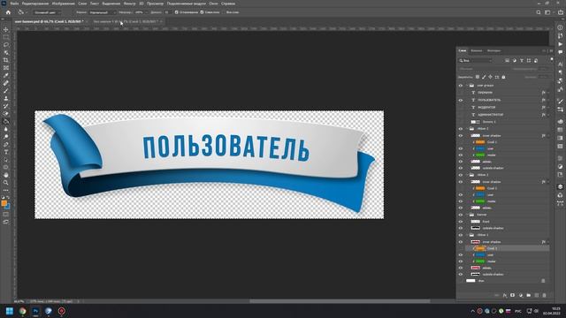Select the Eyedropper tool
This screenshot has height=318, width=566.
coord(6,75)
